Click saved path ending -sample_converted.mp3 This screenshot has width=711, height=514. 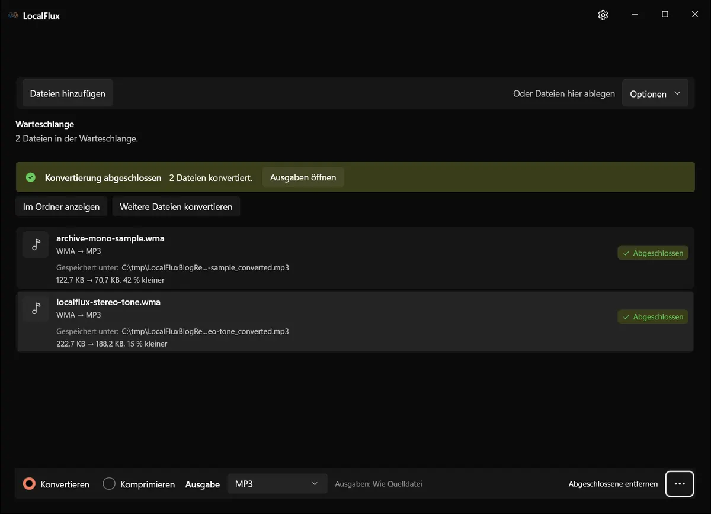(x=205, y=267)
